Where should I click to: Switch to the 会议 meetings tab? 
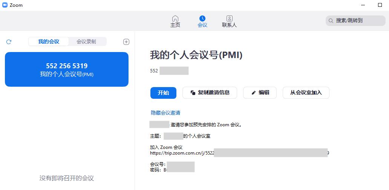[202, 21]
